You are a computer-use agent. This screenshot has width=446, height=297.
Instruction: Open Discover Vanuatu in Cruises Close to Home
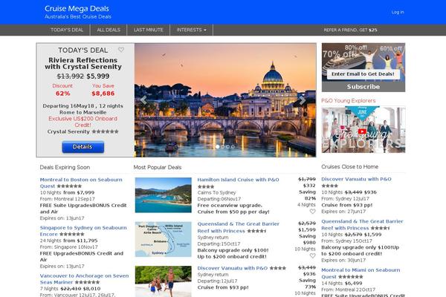356,179
